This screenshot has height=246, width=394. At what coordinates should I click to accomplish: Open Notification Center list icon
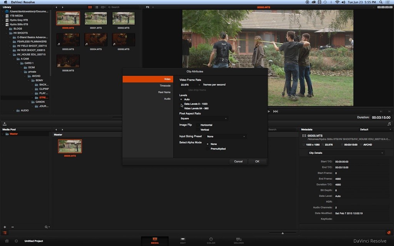pos(388,2)
